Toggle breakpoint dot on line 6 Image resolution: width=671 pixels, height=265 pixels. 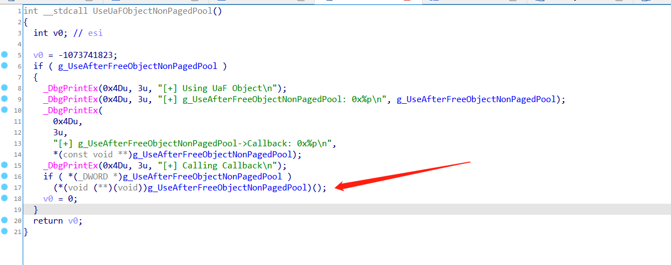point(5,66)
